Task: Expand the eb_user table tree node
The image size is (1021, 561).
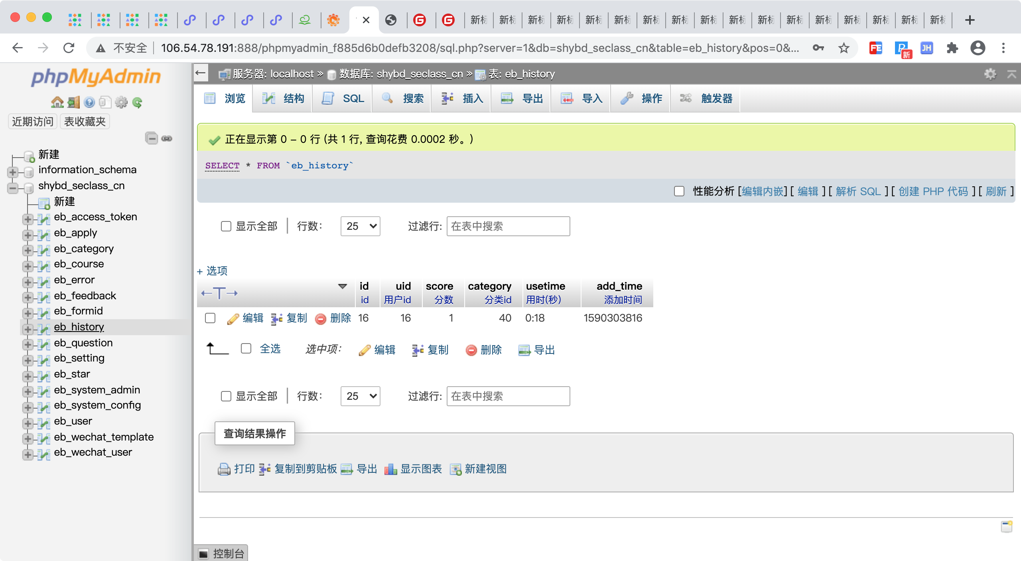Action: coord(28,423)
